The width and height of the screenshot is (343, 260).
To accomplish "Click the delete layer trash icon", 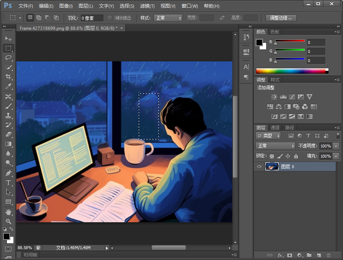I will pyautogui.click(x=329, y=255).
